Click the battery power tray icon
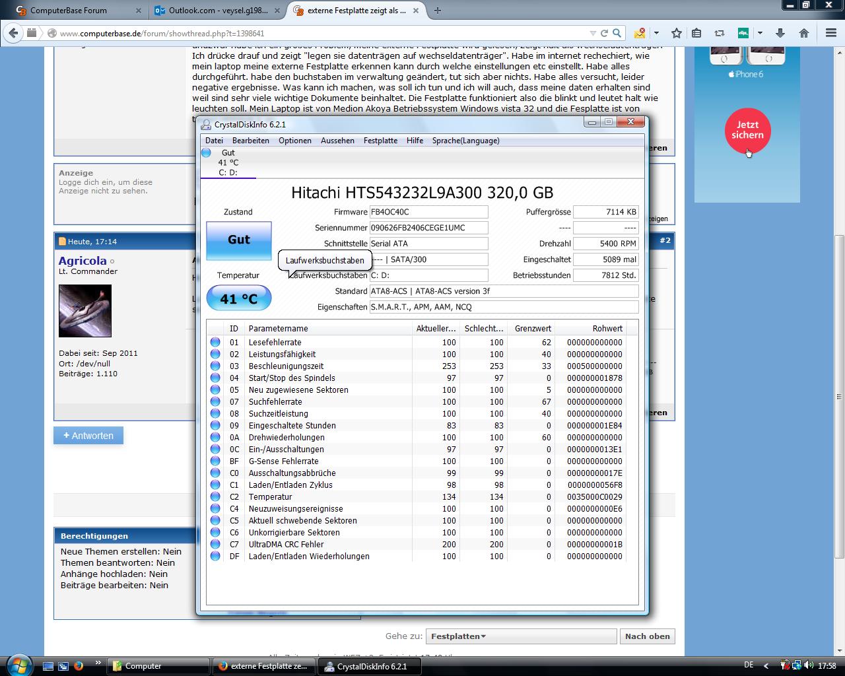The width and height of the screenshot is (845, 676). click(786, 666)
